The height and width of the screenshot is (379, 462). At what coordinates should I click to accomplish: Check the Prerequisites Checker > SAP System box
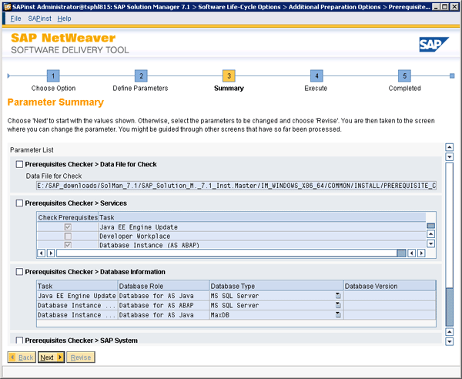coord(20,340)
